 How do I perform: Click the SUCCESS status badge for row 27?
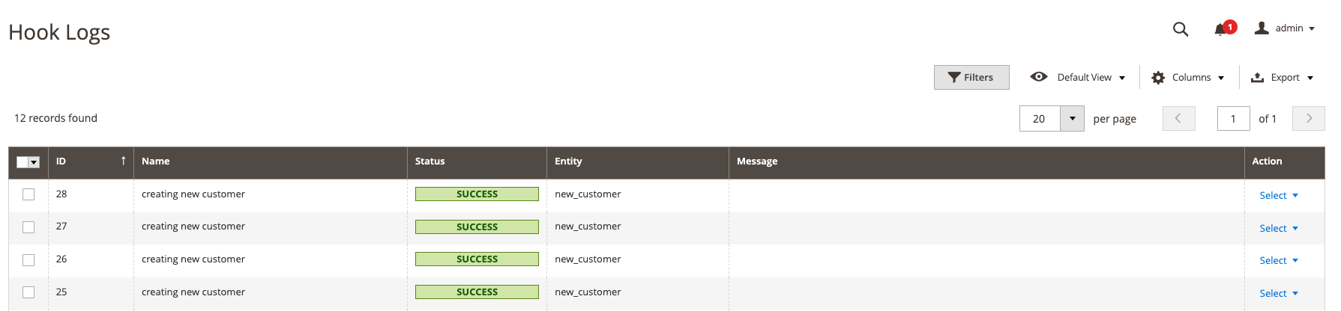pyautogui.click(x=477, y=227)
